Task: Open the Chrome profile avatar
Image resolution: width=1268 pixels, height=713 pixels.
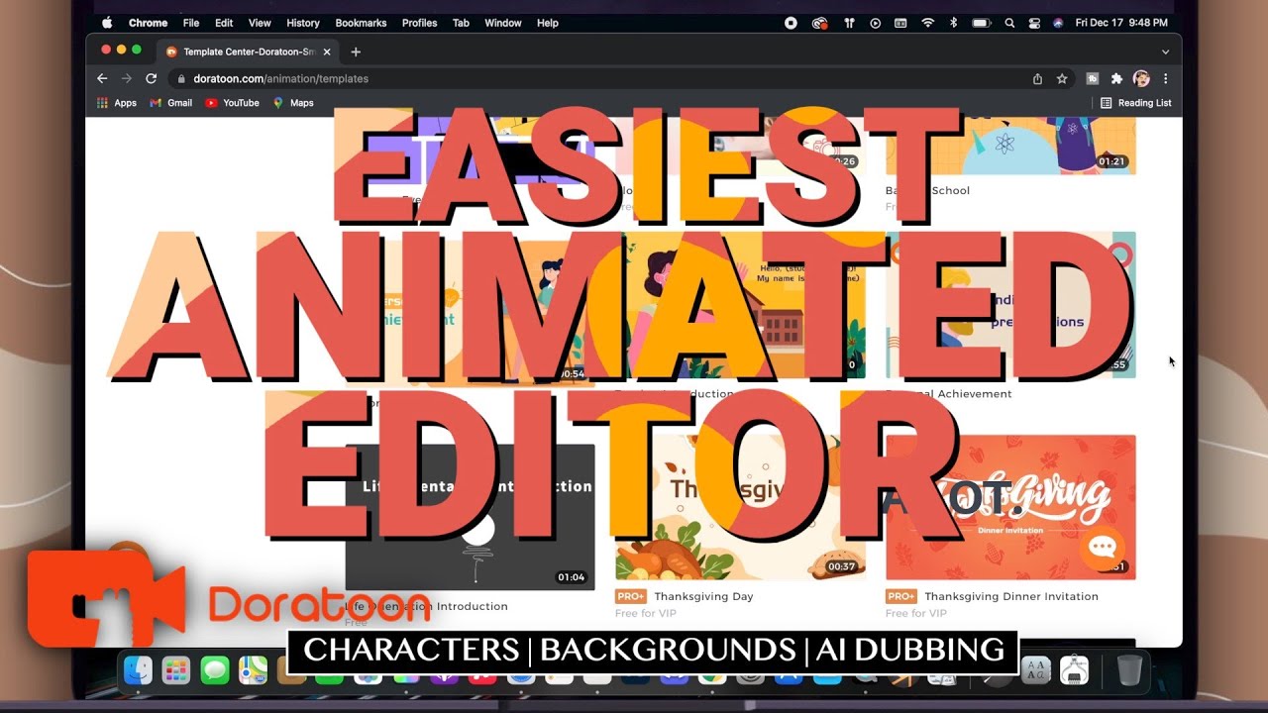Action: coord(1141,78)
